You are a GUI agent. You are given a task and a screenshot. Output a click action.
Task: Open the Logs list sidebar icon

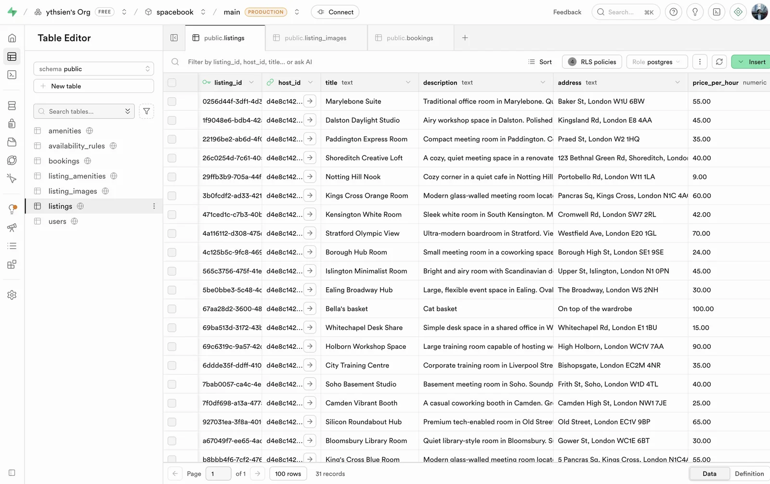pos(12,246)
